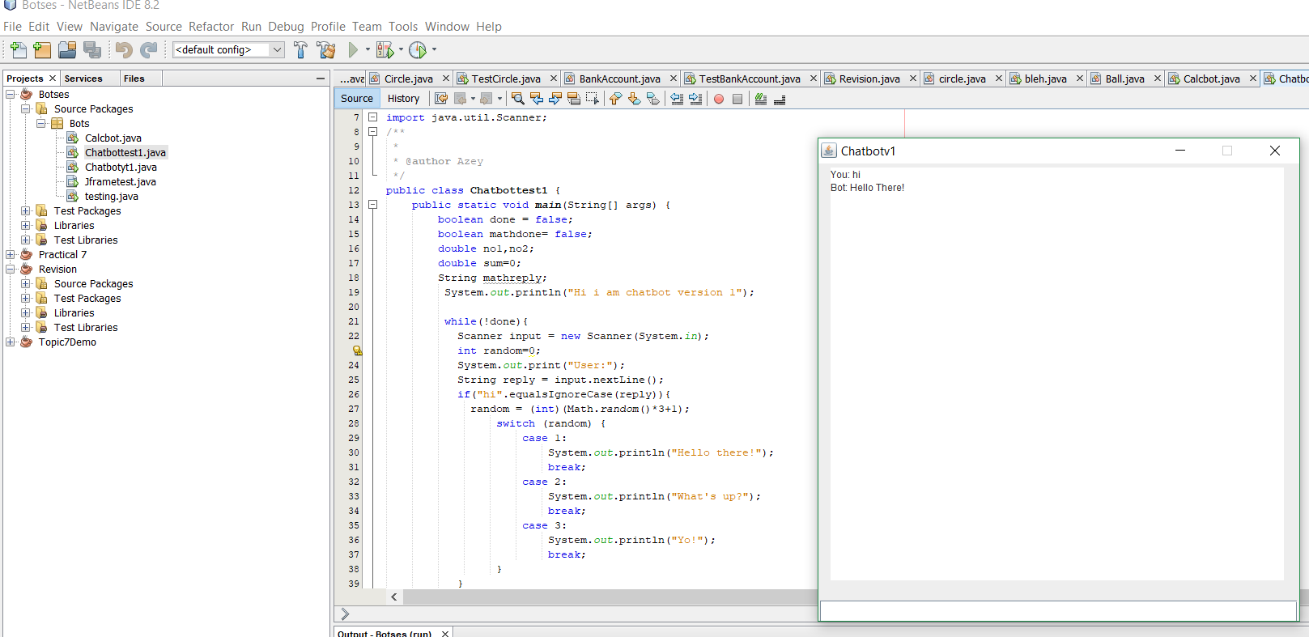Click the Chatbotv1 message input field

(x=1057, y=610)
